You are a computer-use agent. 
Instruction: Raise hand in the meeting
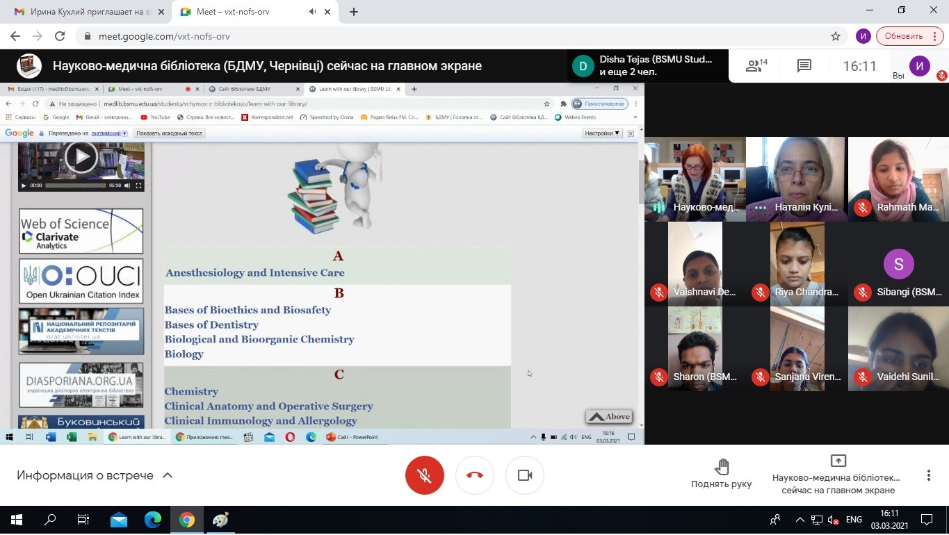(721, 474)
